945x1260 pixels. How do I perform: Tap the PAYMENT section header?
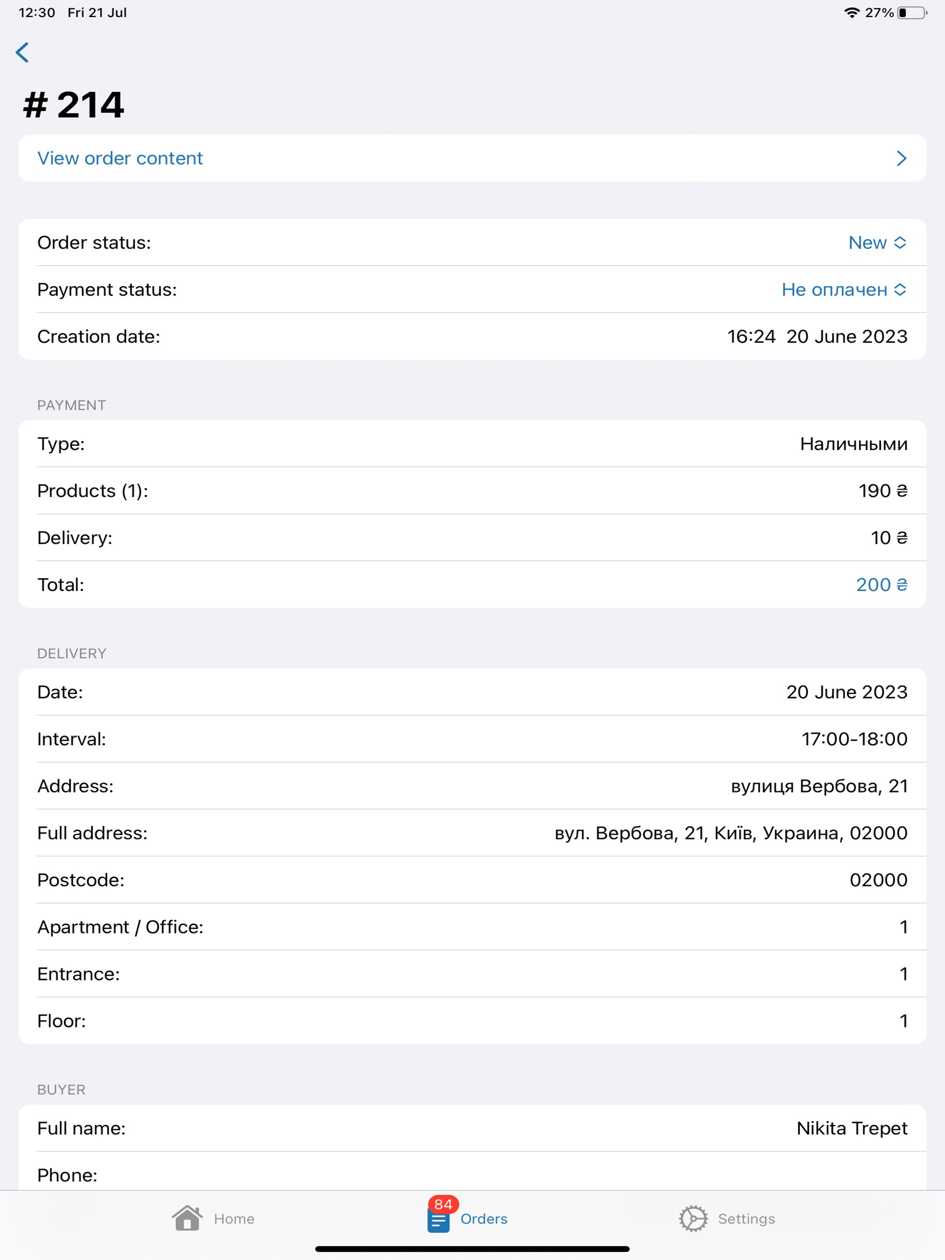[x=71, y=405]
